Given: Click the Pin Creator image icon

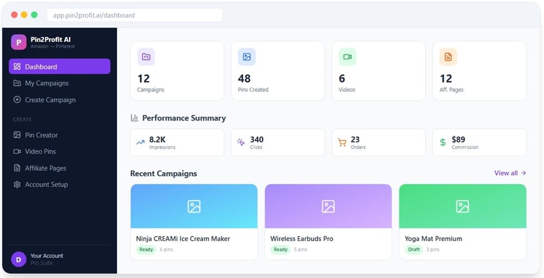Looking at the screenshot, I should [17, 135].
